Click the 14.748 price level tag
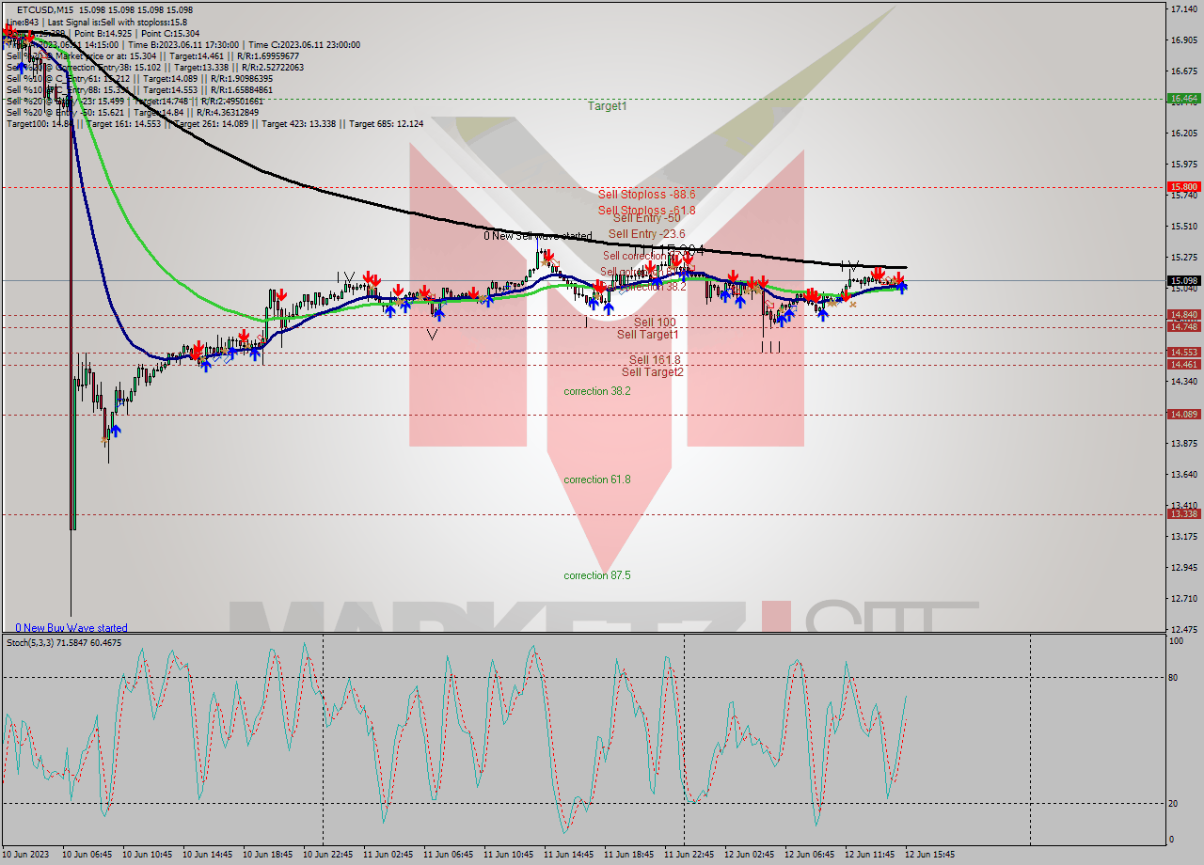 click(x=1183, y=326)
